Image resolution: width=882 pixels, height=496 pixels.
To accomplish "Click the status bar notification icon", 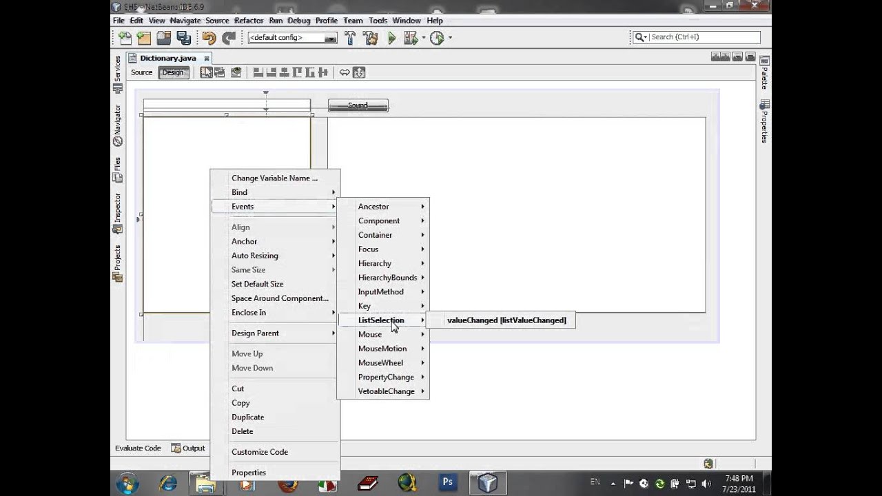I will point(708,464).
